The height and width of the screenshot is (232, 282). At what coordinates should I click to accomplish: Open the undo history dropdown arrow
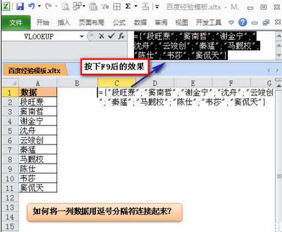pyautogui.click(x=39, y=6)
